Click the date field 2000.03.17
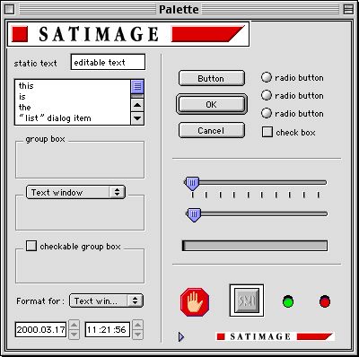The image size is (359, 357). click(40, 330)
